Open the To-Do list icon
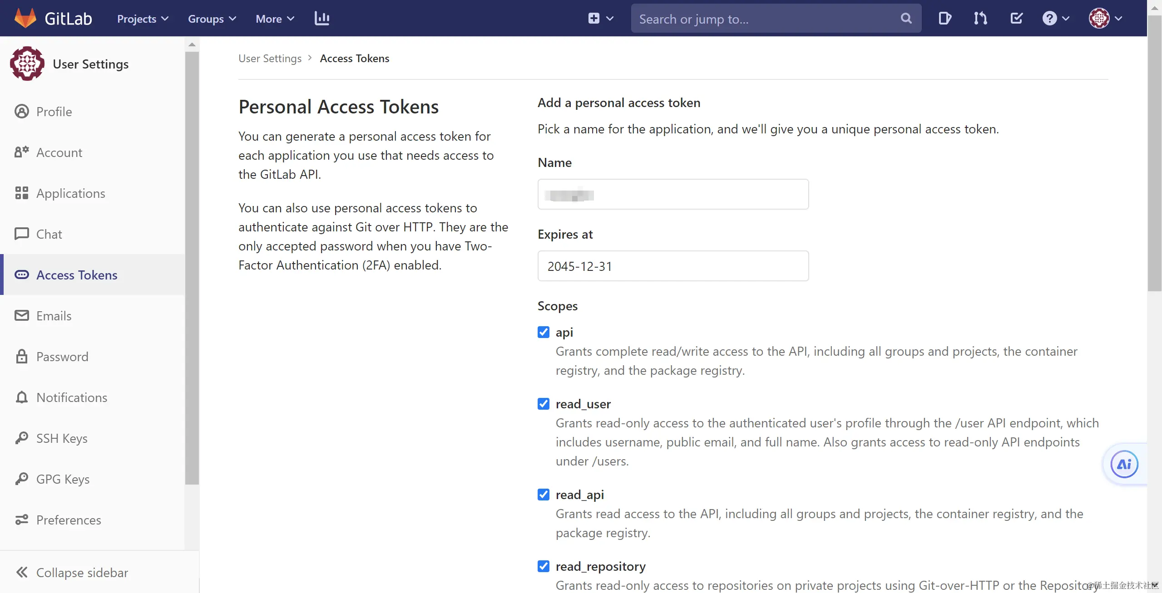Image resolution: width=1162 pixels, height=593 pixels. 1016,19
